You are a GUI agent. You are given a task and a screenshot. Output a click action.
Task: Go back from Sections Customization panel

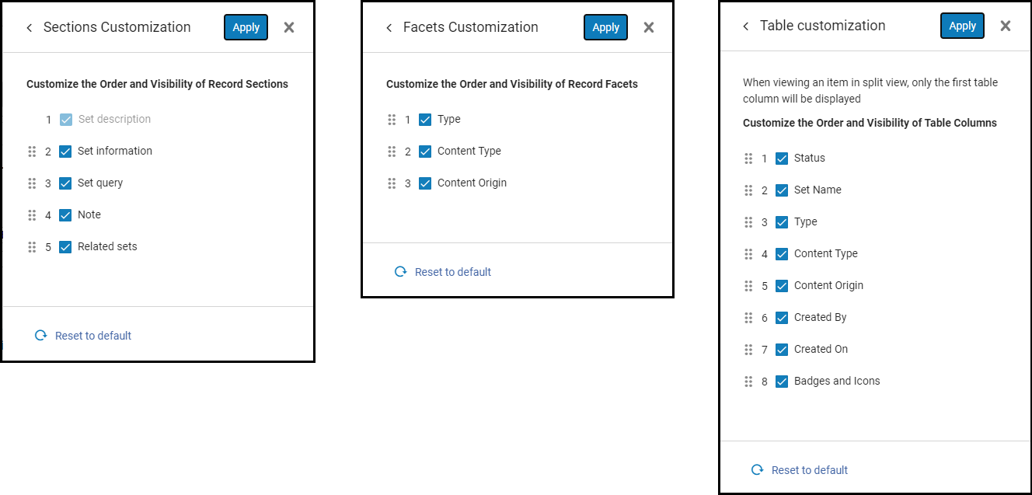pos(30,28)
